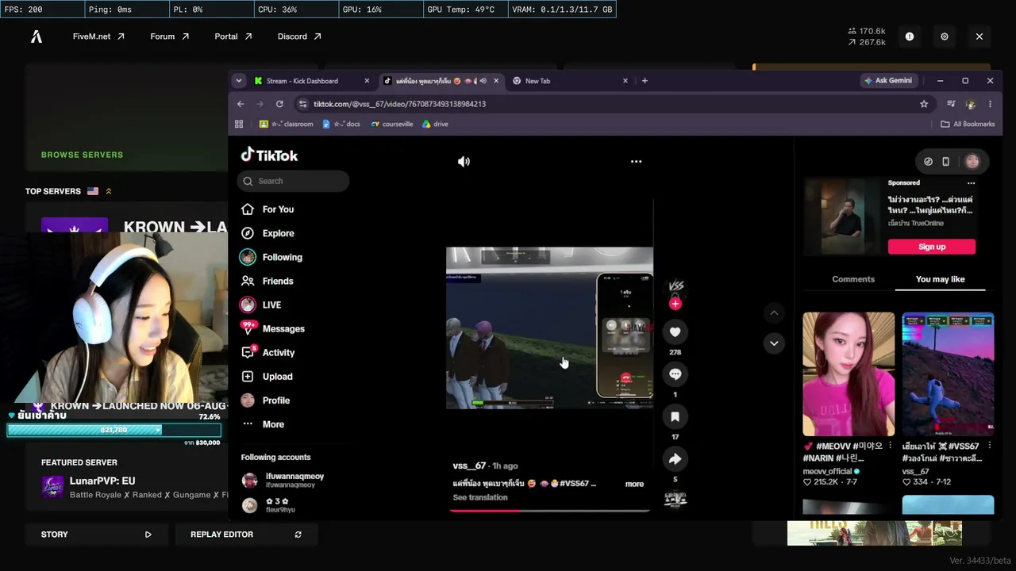Open the Following feed

pyautogui.click(x=282, y=257)
